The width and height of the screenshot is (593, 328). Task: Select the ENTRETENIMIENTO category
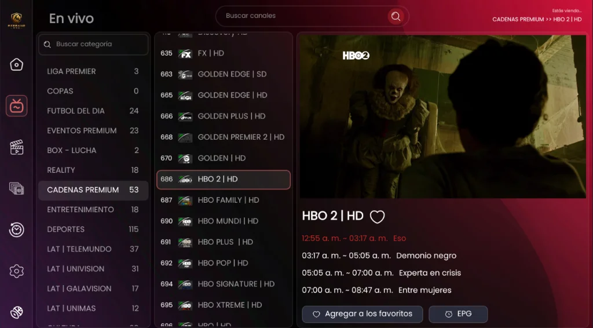93,210
